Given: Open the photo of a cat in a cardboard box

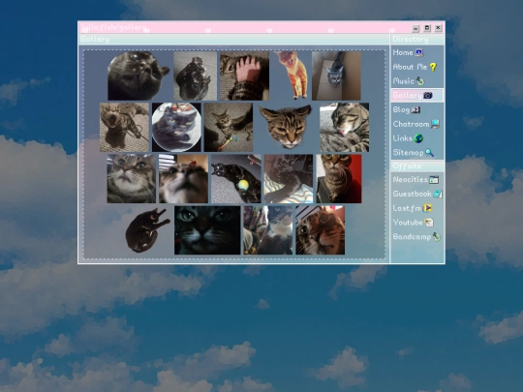Looking at the screenshot, I should click(336, 75).
